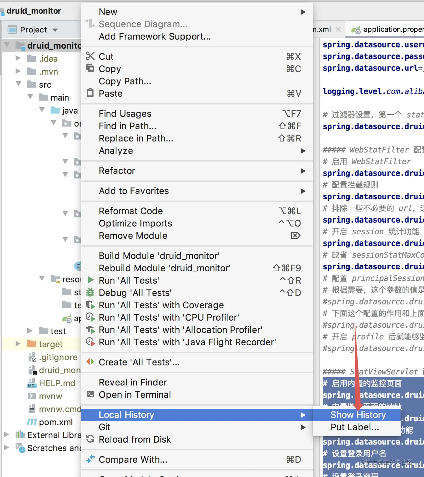Click the Copy icon in context menu
Image resolution: width=424 pixels, height=477 pixels.
(90, 68)
